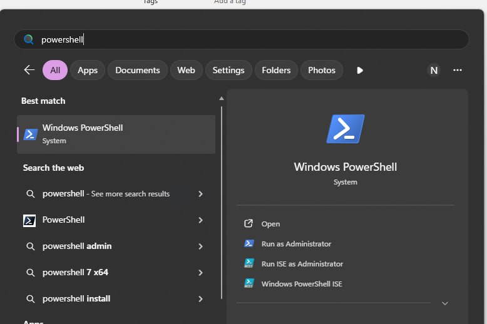Viewport: 487px width, 324px height.
Task: Select 'powershell 7 x64' suggestion
Action: coord(116,273)
